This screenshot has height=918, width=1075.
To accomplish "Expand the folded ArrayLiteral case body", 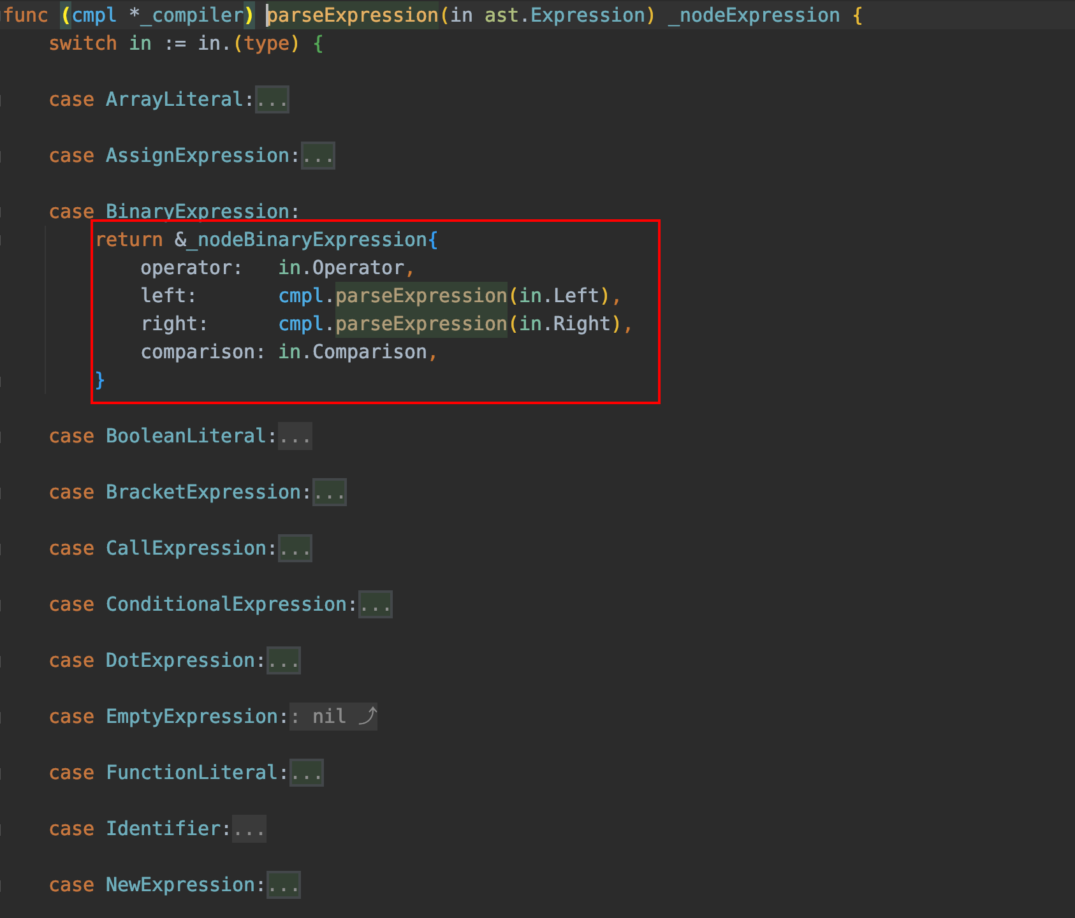I will (x=272, y=99).
